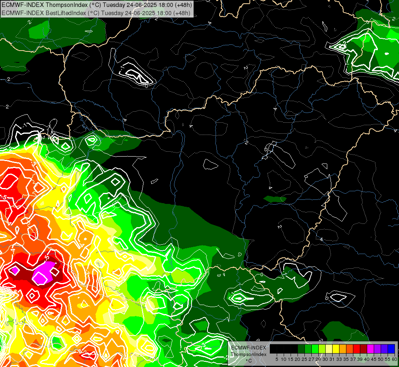The height and width of the screenshot is (367, 399).
Task: Click legend tick value '40'
Action: coord(367,359)
